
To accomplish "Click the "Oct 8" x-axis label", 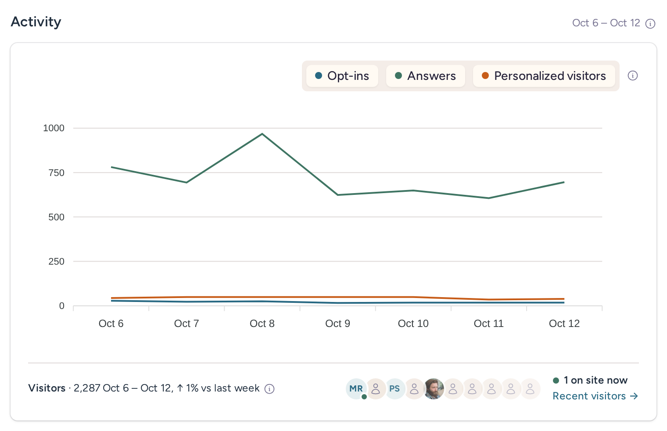I will coord(262,323).
